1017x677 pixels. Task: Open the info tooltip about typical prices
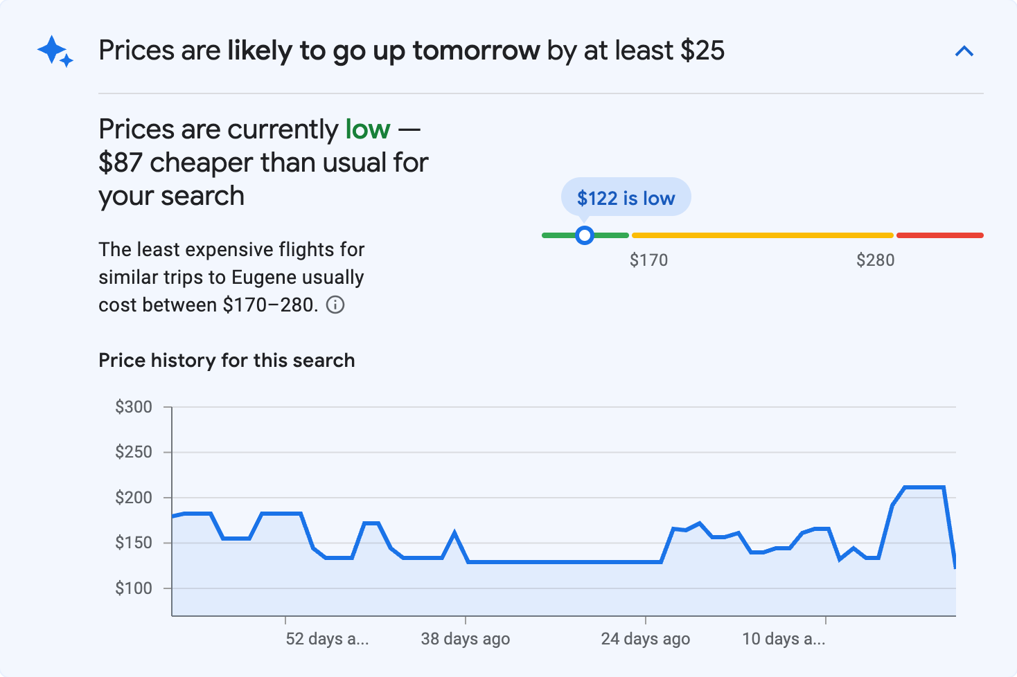335,305
